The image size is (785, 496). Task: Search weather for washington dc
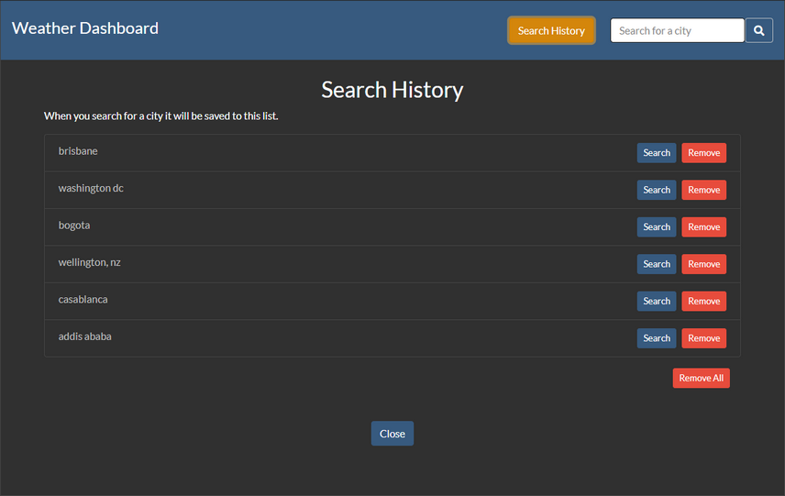657,190
